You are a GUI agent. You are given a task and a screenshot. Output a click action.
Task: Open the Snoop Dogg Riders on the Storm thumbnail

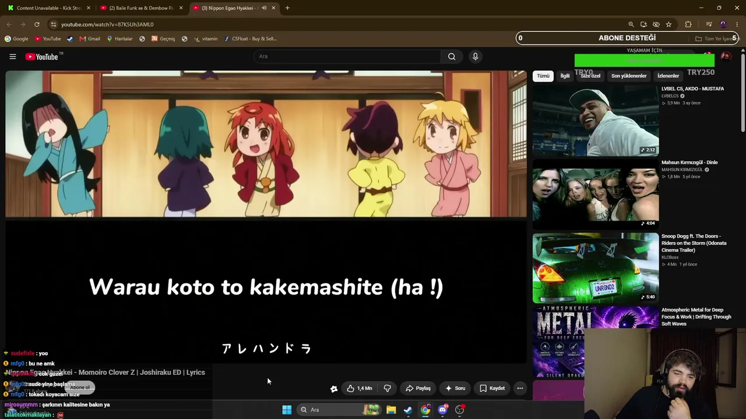(x=596, y=268)
